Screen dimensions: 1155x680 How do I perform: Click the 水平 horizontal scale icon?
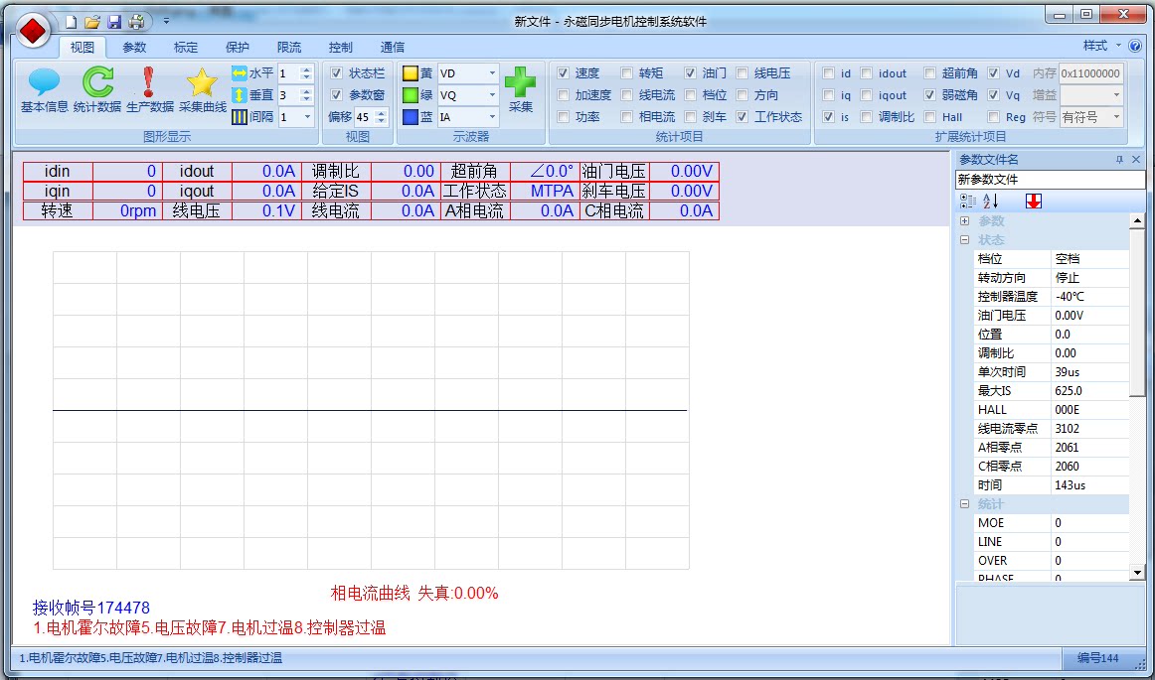point(240,73)
